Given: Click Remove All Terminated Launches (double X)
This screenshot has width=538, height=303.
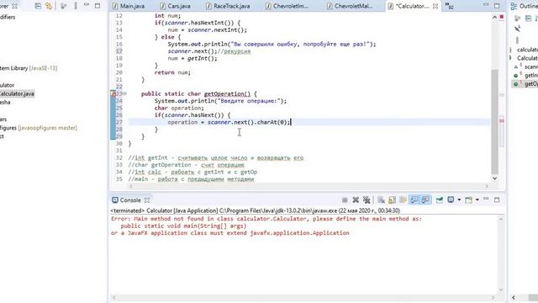Looking at the screenshot, I should coord(367,200).
